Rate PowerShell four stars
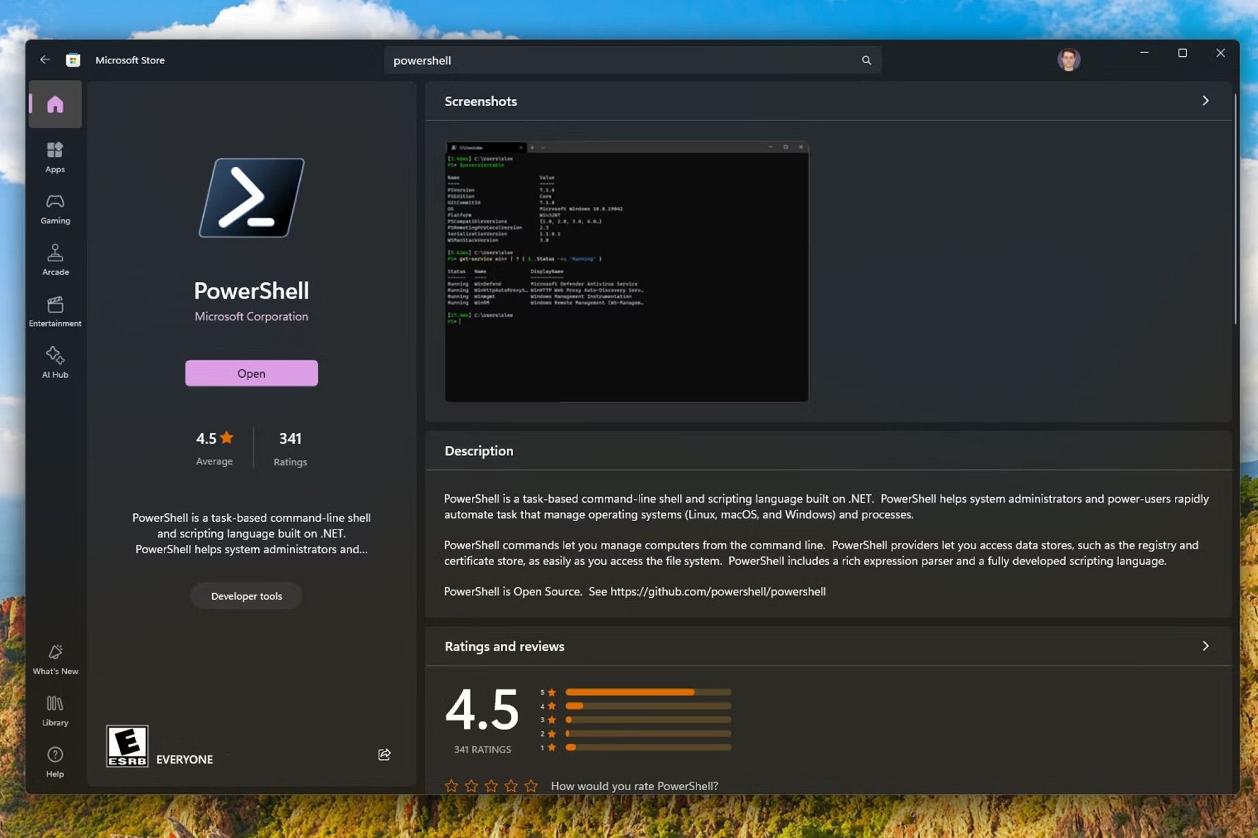The width and height of the screenshot is (1258, 838). pyautogui.click(x=511, y=786)
